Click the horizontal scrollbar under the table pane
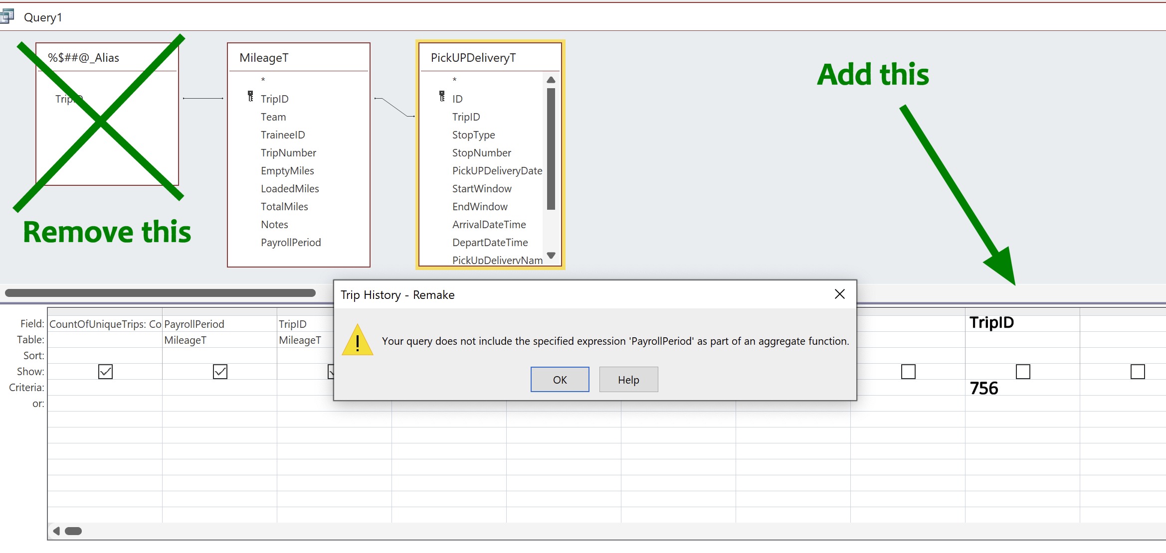 [160, 293]
